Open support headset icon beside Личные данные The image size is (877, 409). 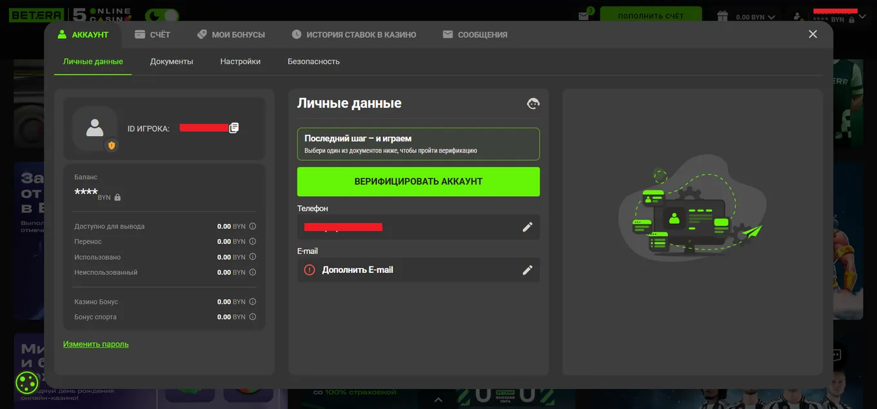click(533, 103)
